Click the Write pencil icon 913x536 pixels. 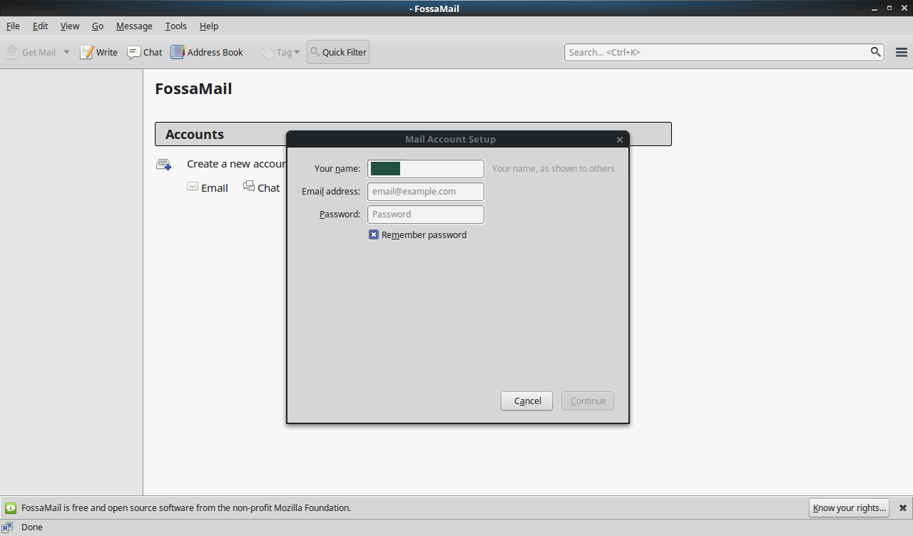pyautogui.click(x=86, y=52)
